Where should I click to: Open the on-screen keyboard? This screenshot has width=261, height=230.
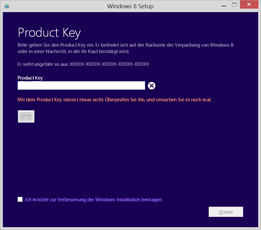coord(26,116)
